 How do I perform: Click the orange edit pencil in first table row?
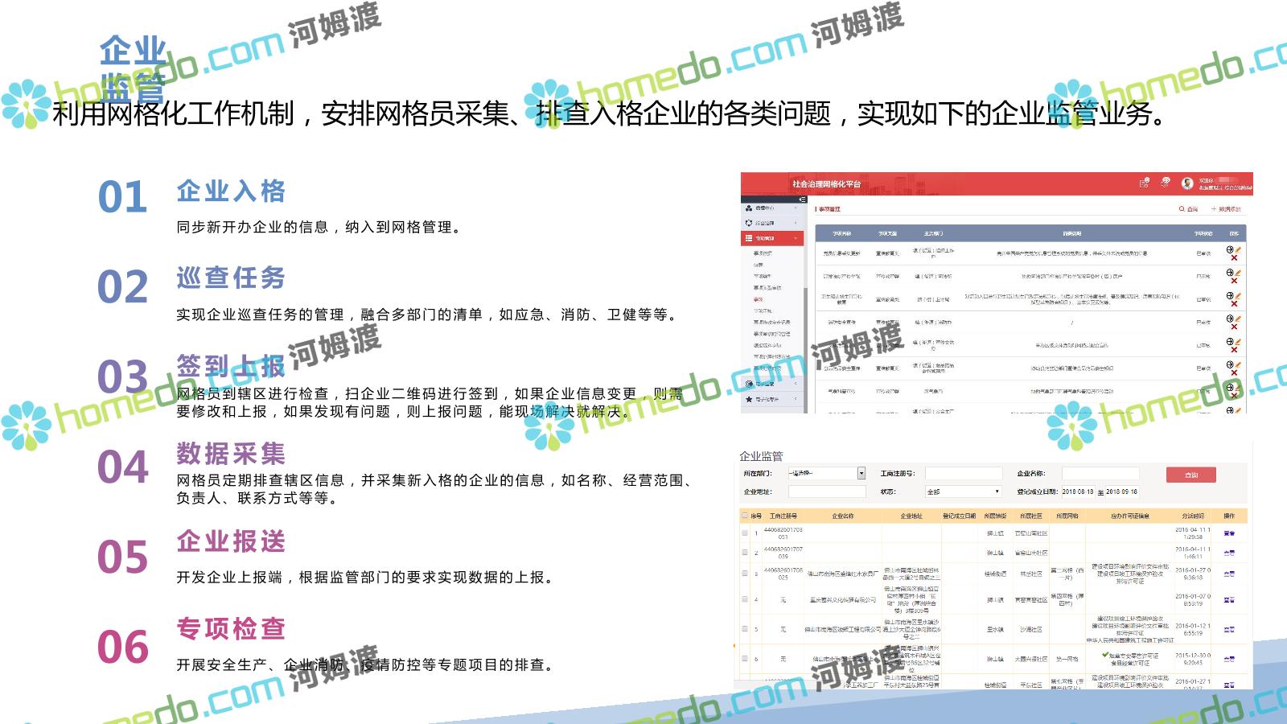coord(1238,250)
